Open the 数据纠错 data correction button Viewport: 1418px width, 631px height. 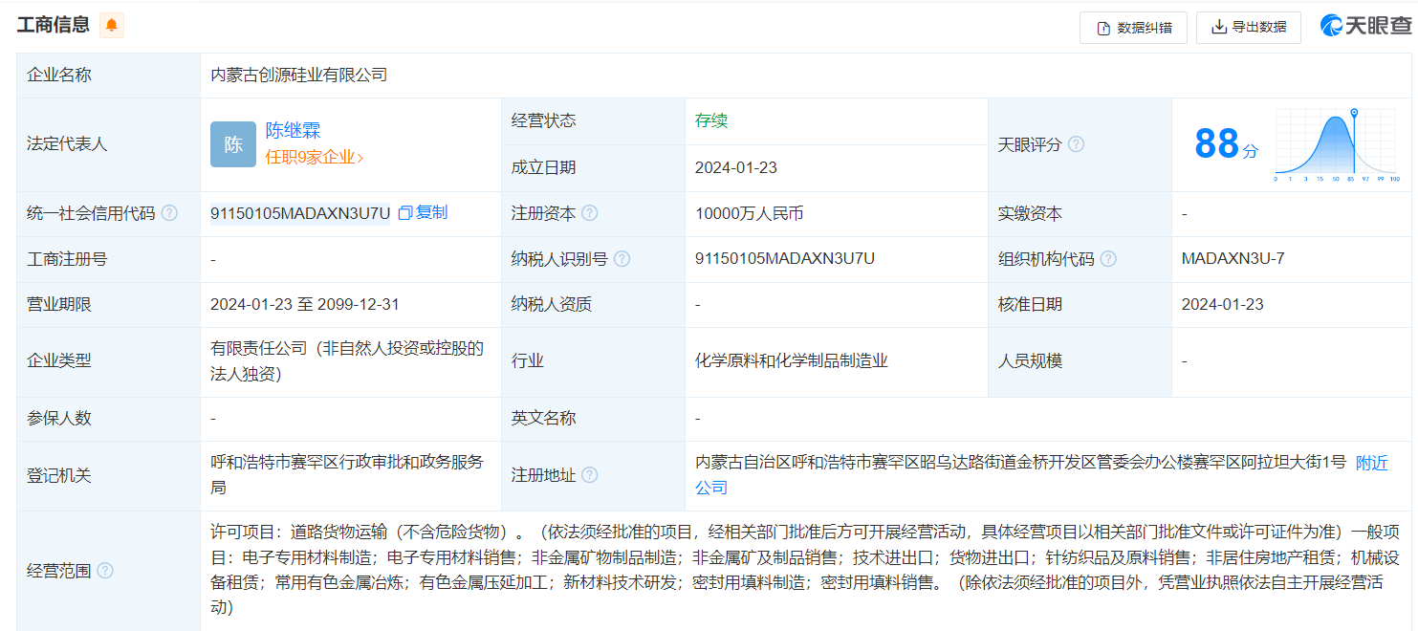click(1133, 28)
